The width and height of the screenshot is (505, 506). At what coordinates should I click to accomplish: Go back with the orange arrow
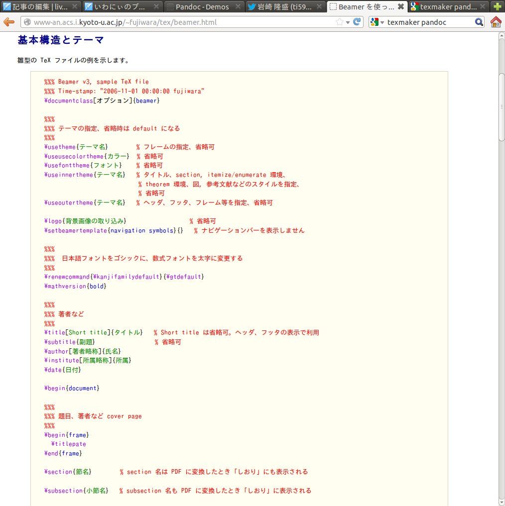click(9, 22)
